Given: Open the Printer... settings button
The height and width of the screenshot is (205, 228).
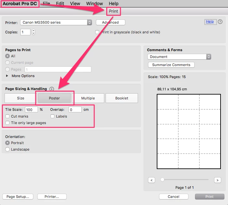Looking at the screenshot, I should (x=52, y=197).
